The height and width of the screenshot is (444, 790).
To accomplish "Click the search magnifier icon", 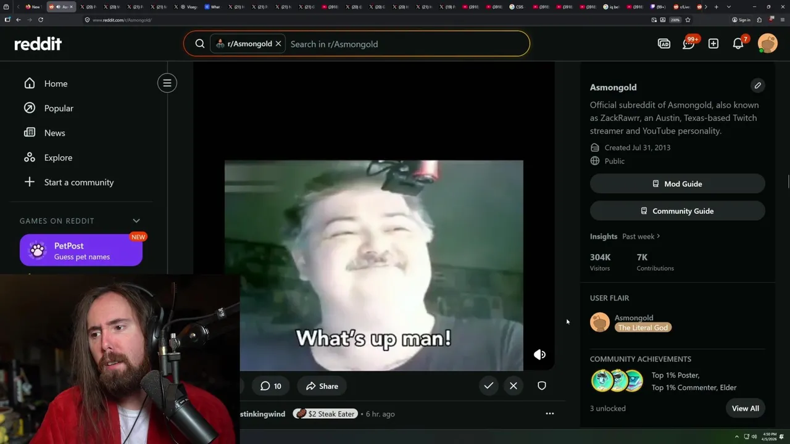I will (200, 44).
